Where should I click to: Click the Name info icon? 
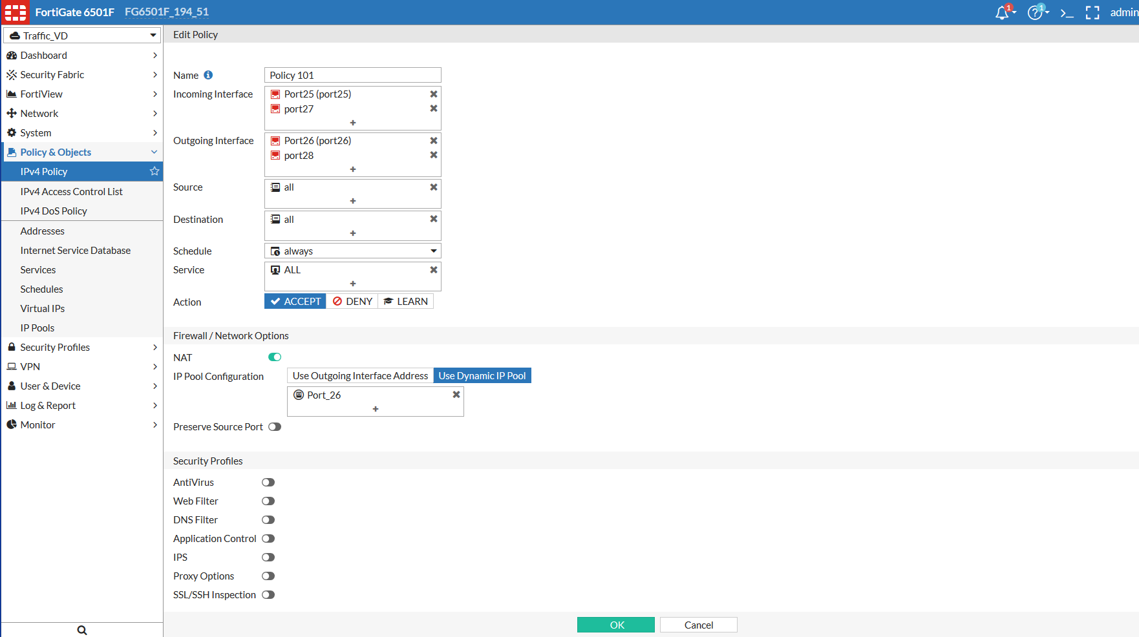pyautogui.click(x=208, y=75)
